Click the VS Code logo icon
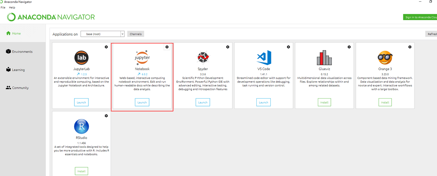437x176 pixels. (264, 58)
